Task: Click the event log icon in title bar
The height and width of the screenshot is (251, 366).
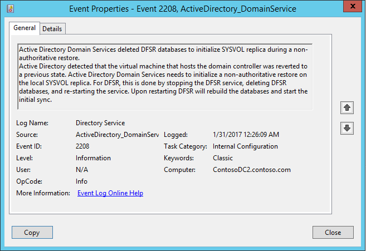Action: (10, 9)
